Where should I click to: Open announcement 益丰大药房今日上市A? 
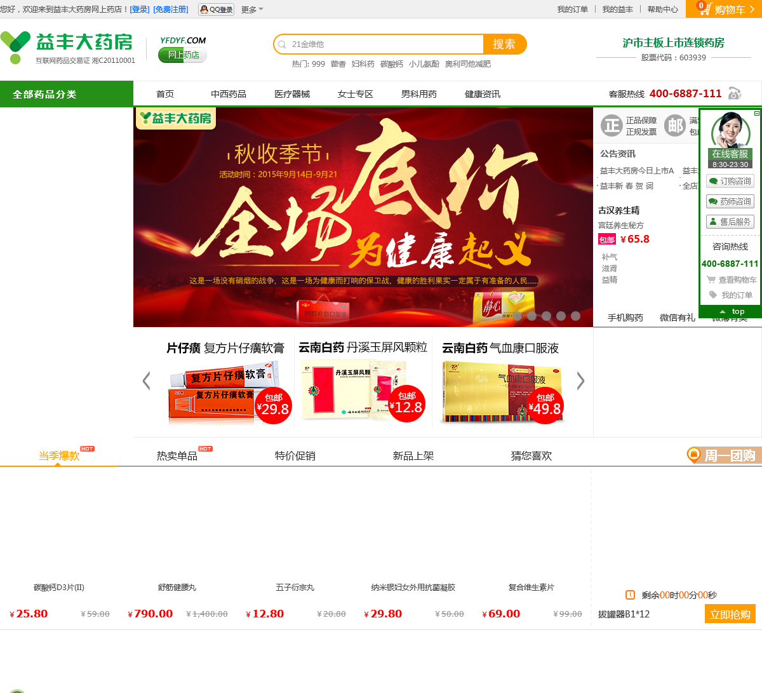click(637, 171)
